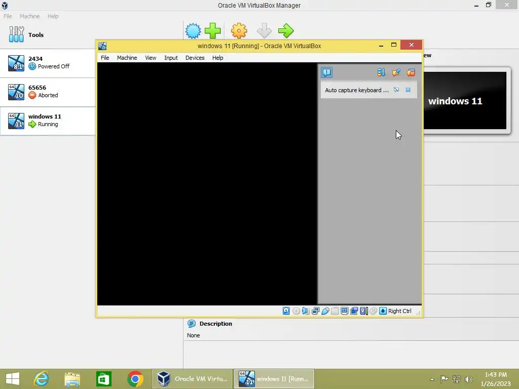The width and height of the screenshot is (519, 389).
Task: Open File menu in VirtualBox Manager
Action: (8, 16)
